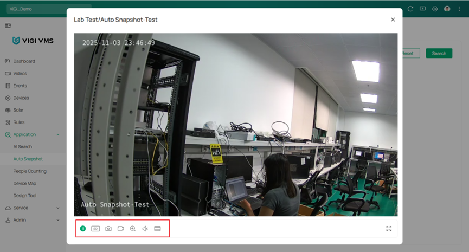Open more options vertical dots menu
This screenshot has width=469, height=252.
tap(459, 9)
